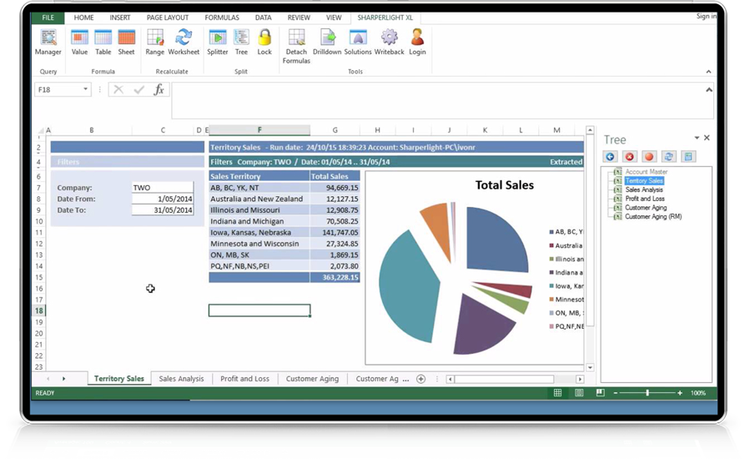Insert a Value formula

[79, 43]
